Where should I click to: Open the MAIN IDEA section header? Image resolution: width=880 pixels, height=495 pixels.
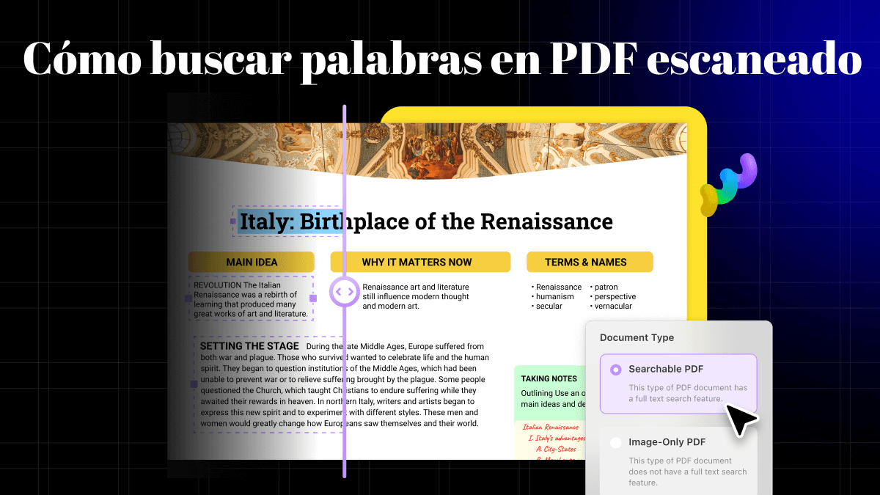pos(252,262)
